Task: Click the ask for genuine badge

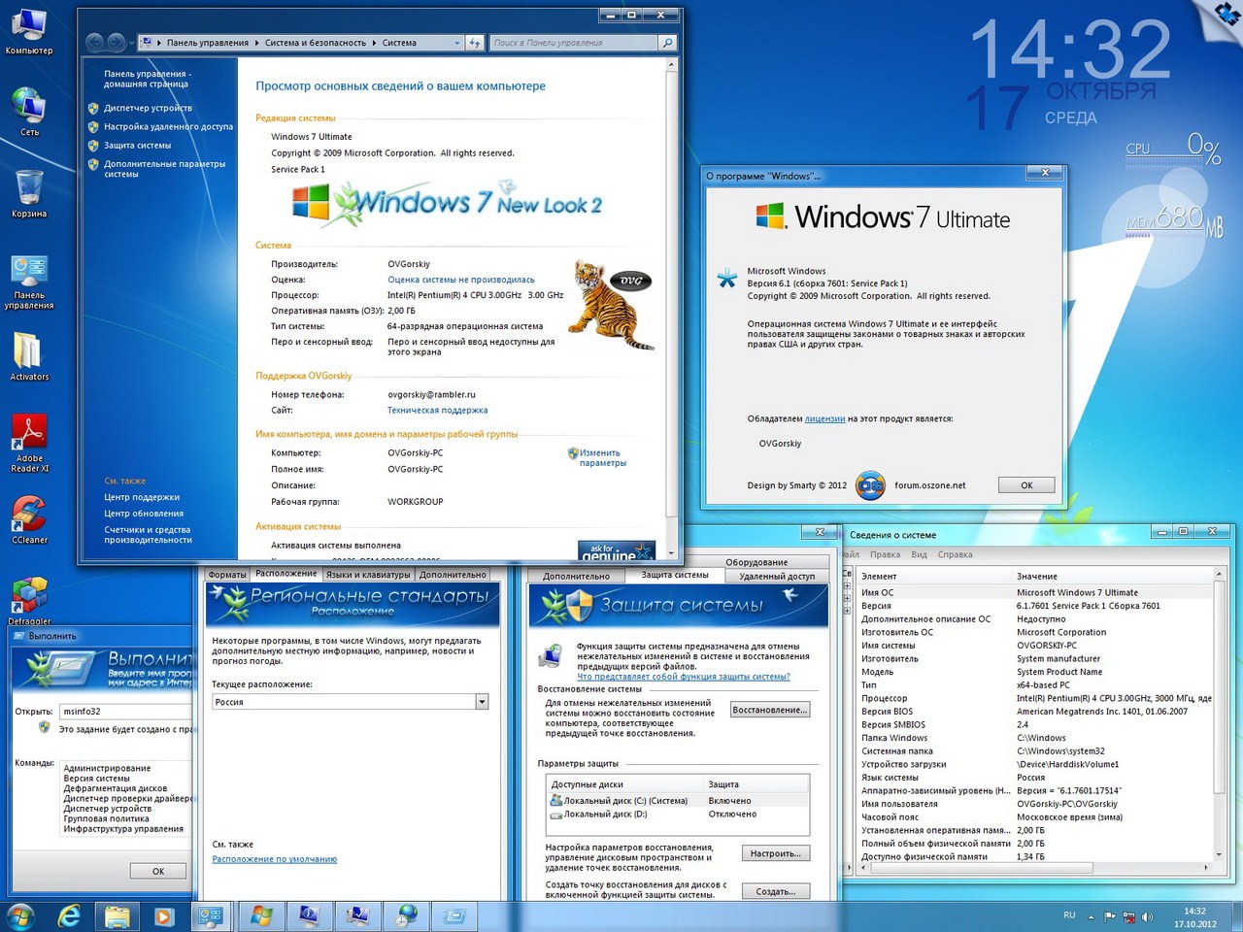Action: [x=617, y=550]
